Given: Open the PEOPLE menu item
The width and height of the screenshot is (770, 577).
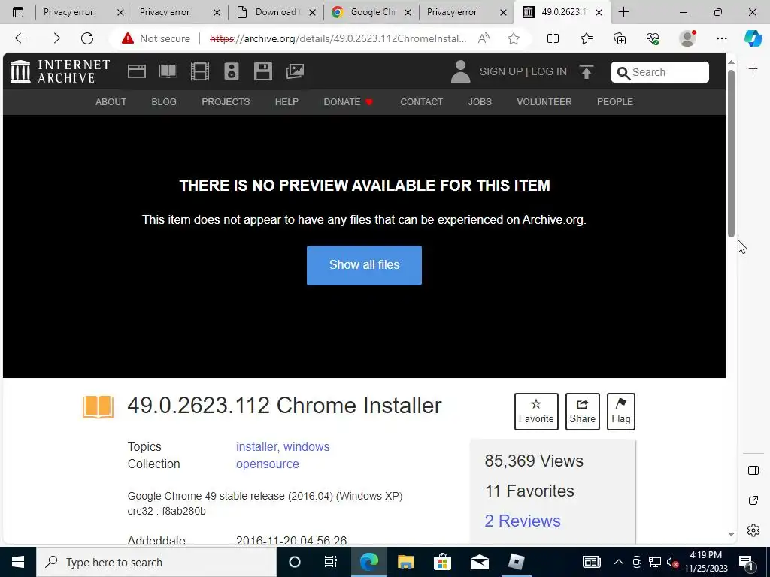Looking at the screenshot, I should [x=615, y=102].
